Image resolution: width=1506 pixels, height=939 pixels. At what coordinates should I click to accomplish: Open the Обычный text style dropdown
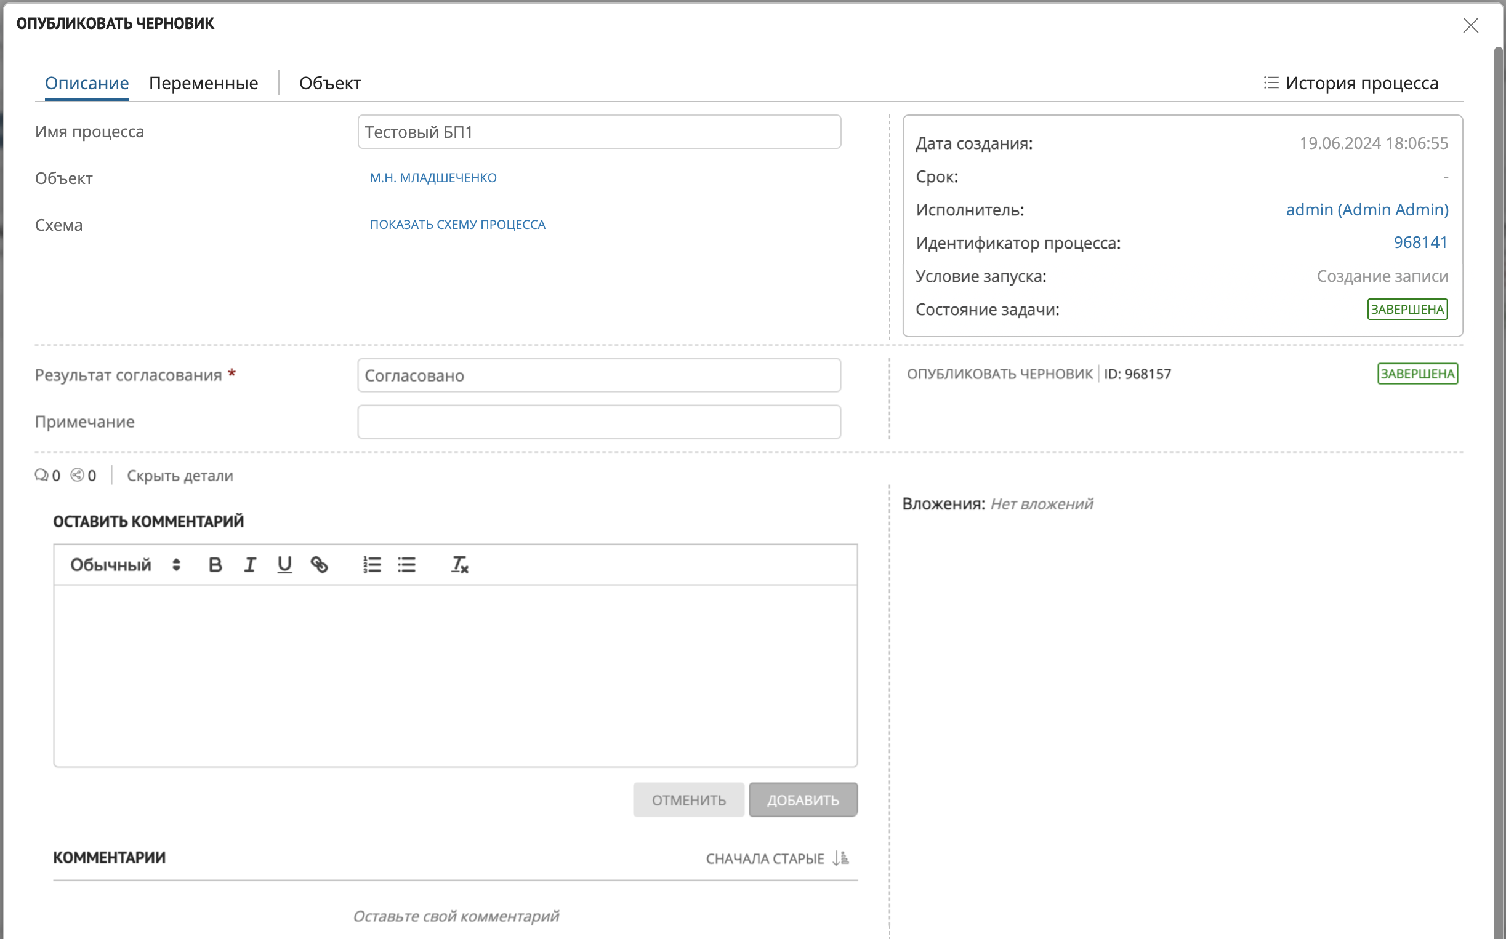pos(125,564)
